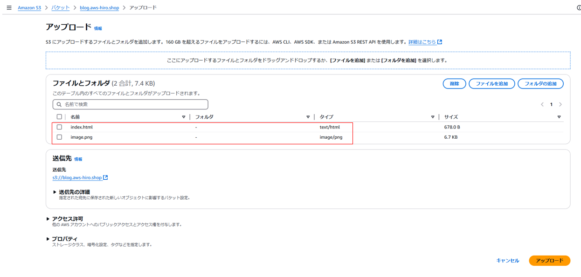Image resolution: width=581 pixels, height=277 pixels.
Task: Go to Amazon S3 breadcrumb
Action: [x=29, y=8]
